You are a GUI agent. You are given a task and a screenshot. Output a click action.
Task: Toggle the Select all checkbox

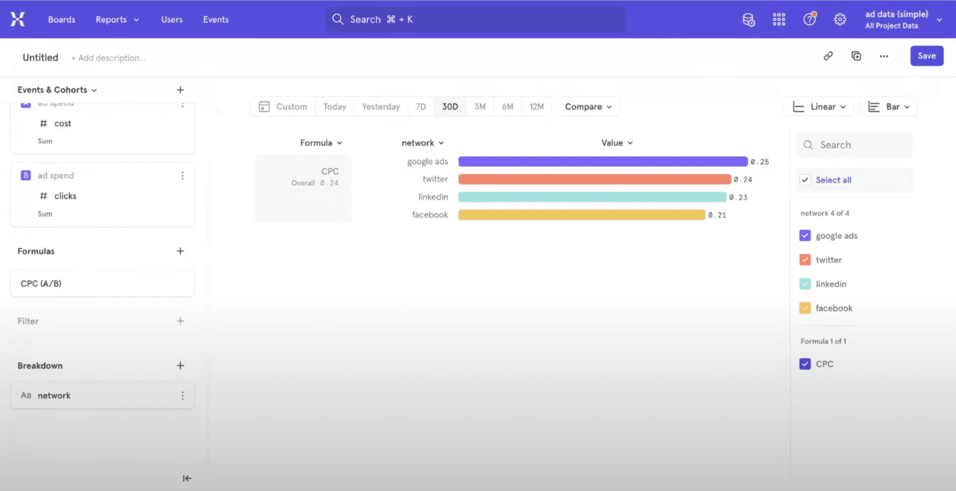pyautogui.click(x=805, y=180)
